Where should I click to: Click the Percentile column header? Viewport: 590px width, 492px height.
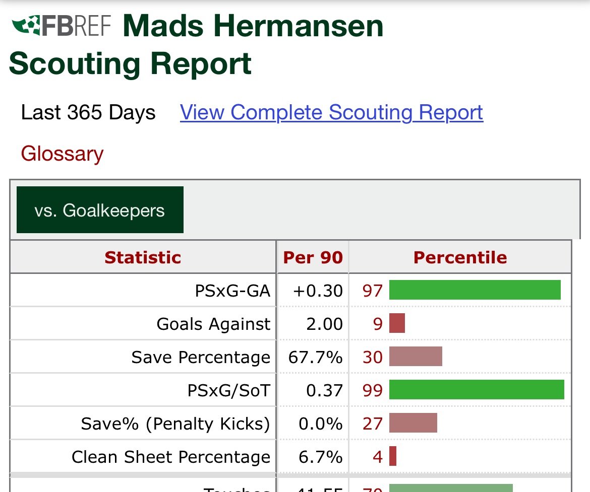pos(460,257)
